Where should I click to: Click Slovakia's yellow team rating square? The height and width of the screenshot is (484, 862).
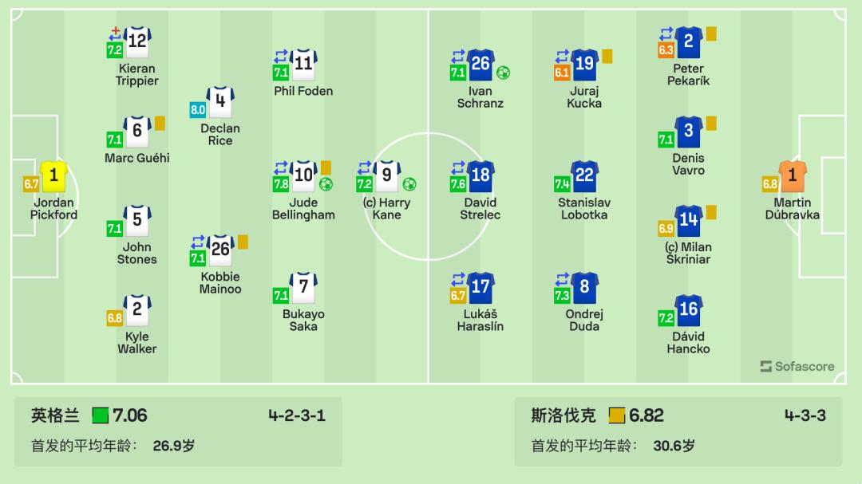click(616, 415)
